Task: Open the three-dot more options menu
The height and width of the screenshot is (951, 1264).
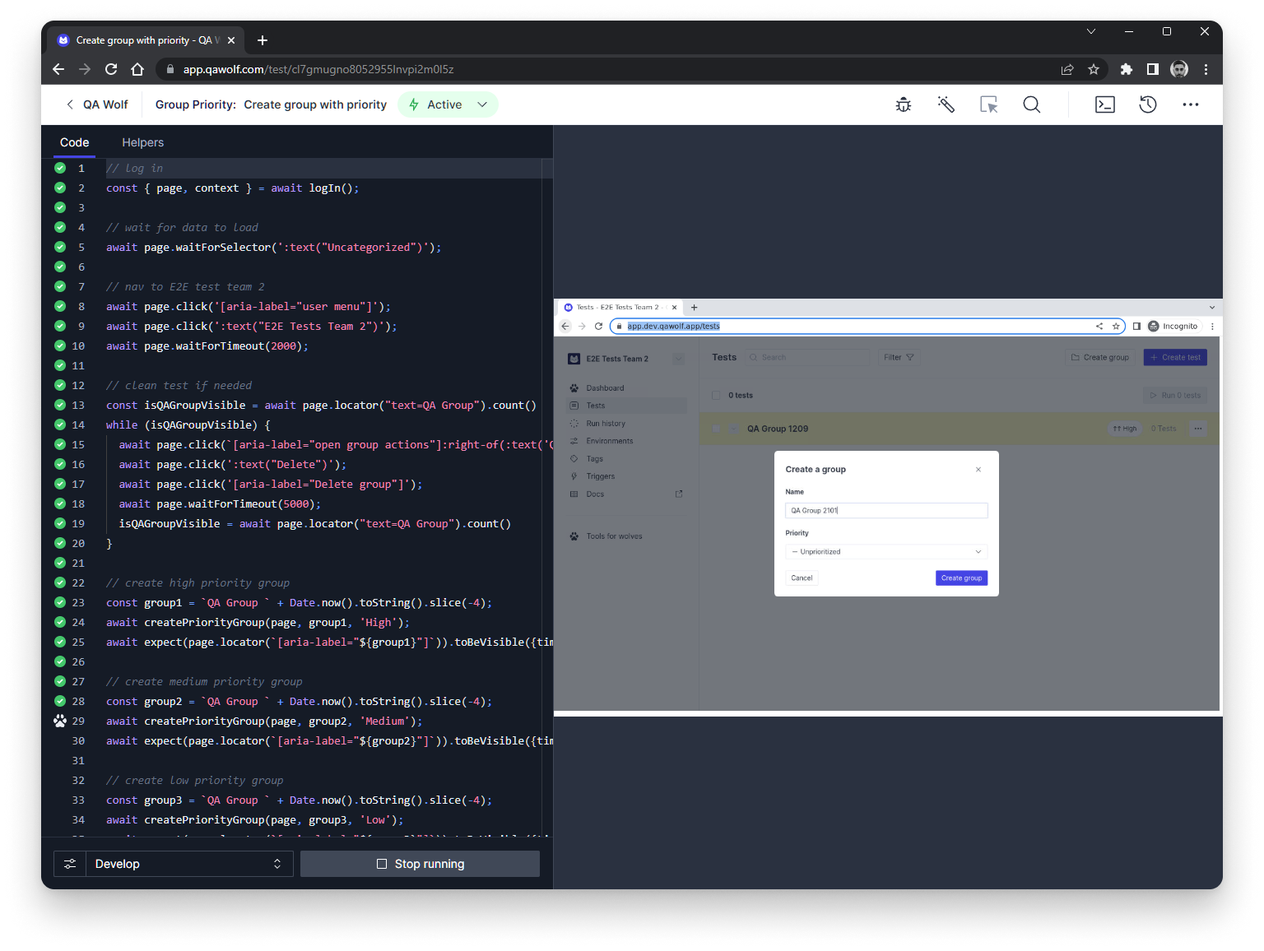Action: 1191,104
